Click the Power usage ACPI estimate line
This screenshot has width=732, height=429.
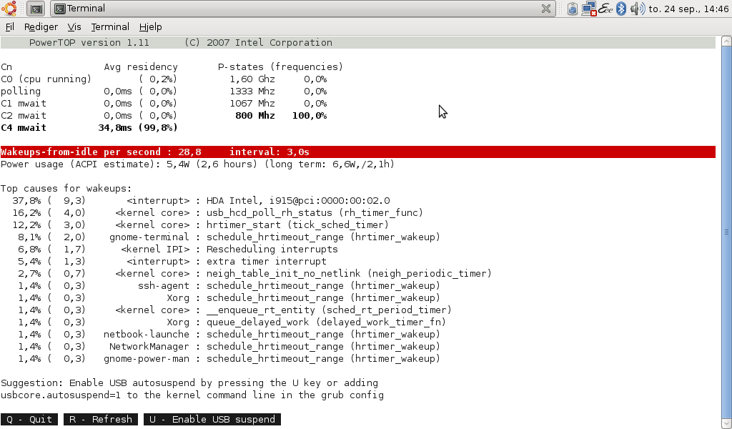[197, 164]
